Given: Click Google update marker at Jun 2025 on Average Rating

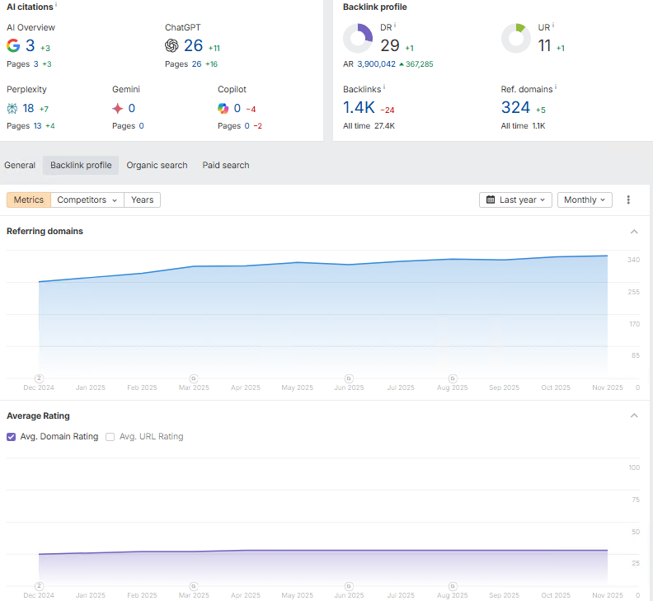Looking at the screenshot, I should (x=349, y=586).
